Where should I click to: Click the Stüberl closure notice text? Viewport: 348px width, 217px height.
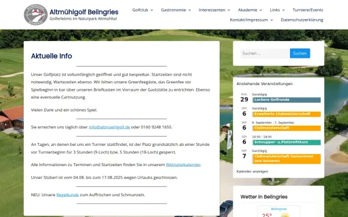tap(104, 178)
